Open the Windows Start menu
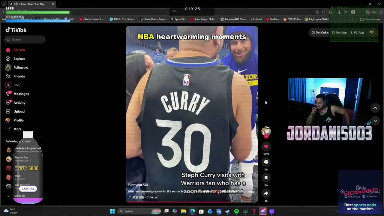 [112, 211]
